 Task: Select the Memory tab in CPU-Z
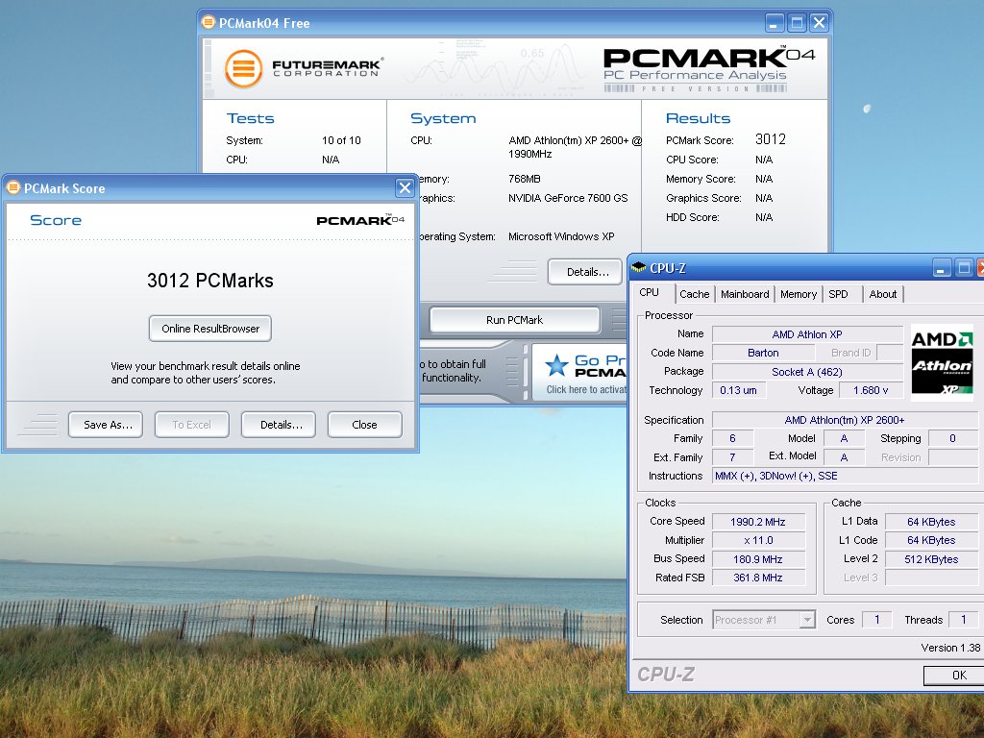[799, 294]
